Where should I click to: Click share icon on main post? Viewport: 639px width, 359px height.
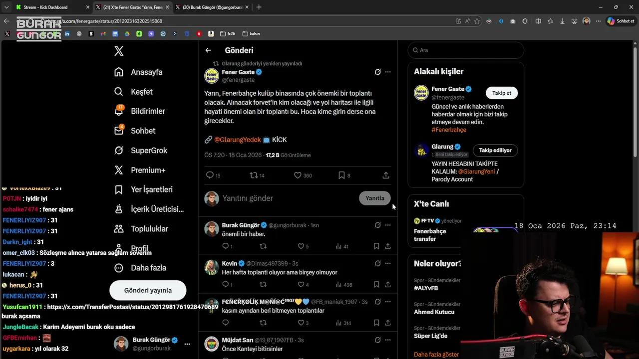[x=386, y=175]
